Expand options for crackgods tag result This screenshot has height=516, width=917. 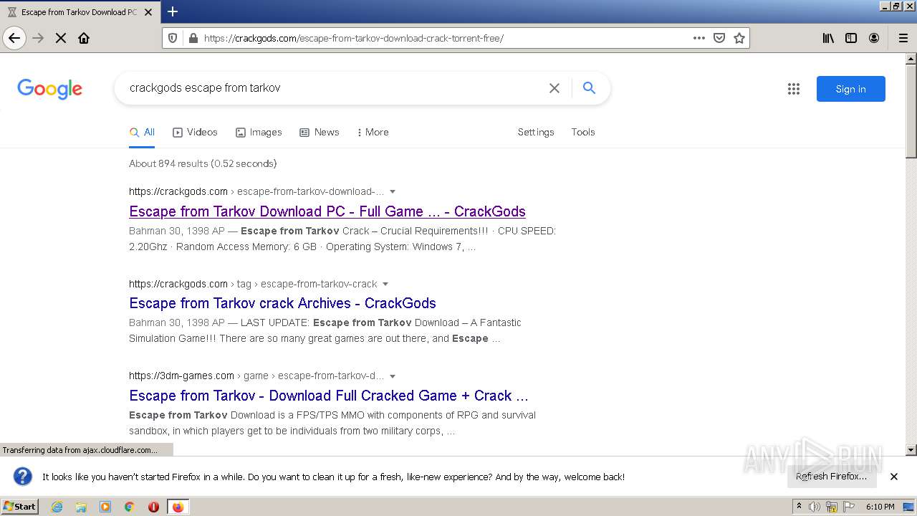pyautogui.click(x=385, y=285)
